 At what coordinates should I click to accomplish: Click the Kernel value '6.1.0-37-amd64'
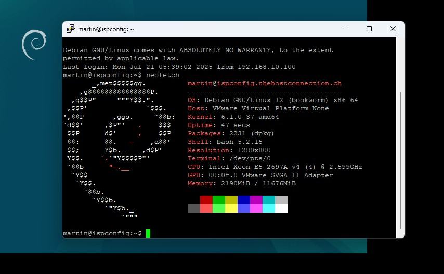pyautogui.click(x=250, y=117)
